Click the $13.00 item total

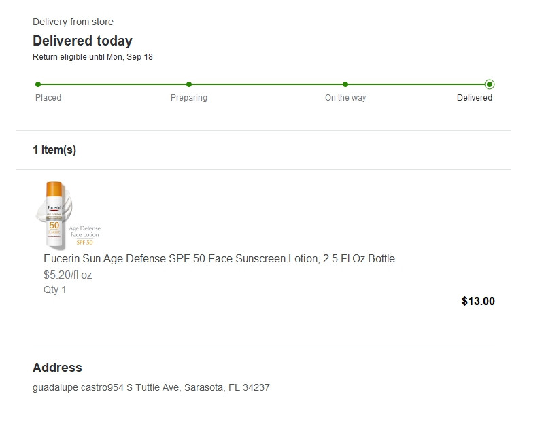coord(478,301)
